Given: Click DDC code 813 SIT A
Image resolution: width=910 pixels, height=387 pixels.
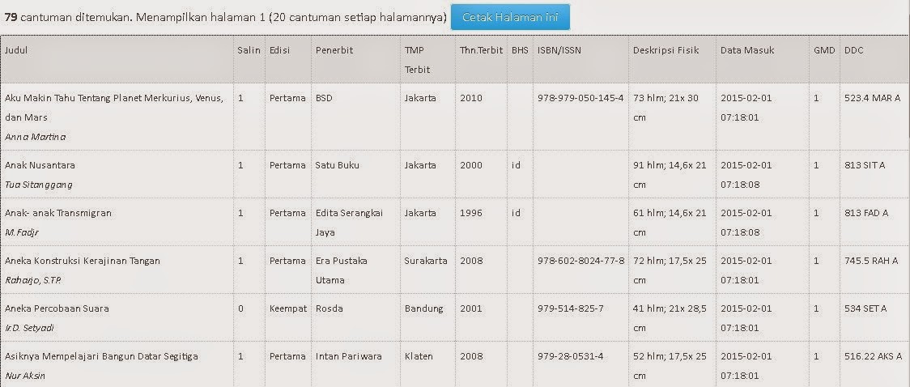Looking at the screenshot, I should (x=865, y=165).
